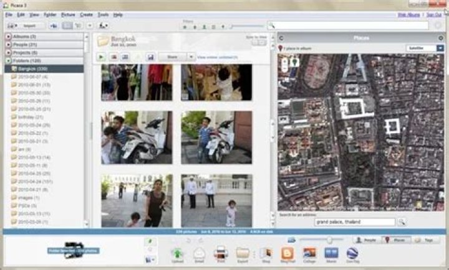Open the BlogThis! Blogger icon
Viewport: 449px width, 270px height.
(x=287, y=253)
